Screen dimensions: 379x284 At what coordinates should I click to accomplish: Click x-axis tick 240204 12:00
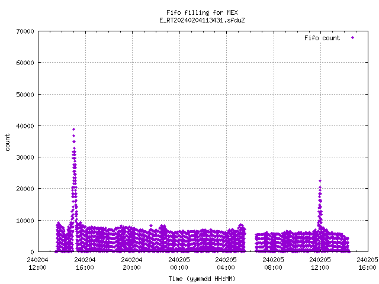37,264
